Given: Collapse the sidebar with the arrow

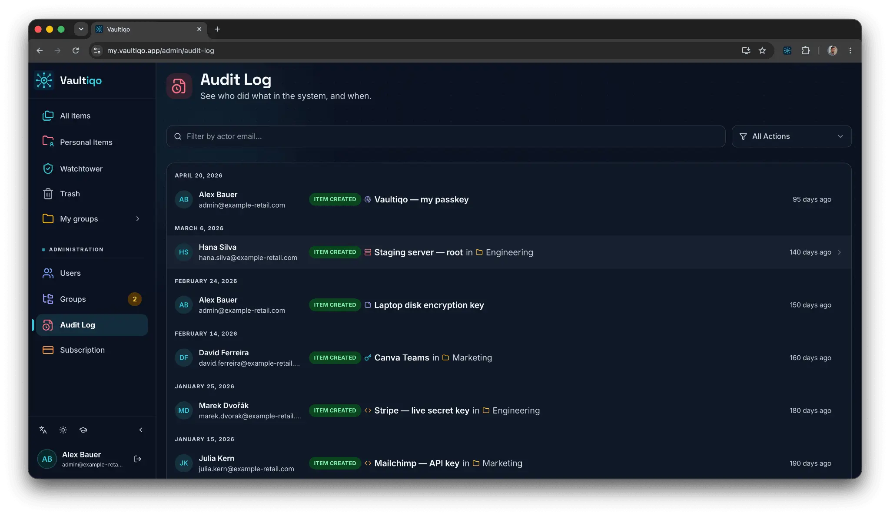Looking at the screenshot, I should click(x=141, y=430).
